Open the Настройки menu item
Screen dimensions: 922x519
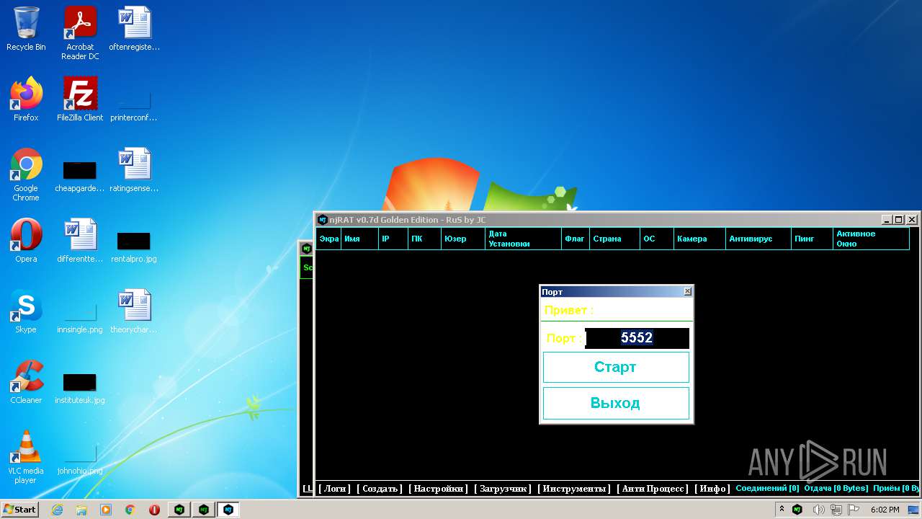click(x=438, y=489)
